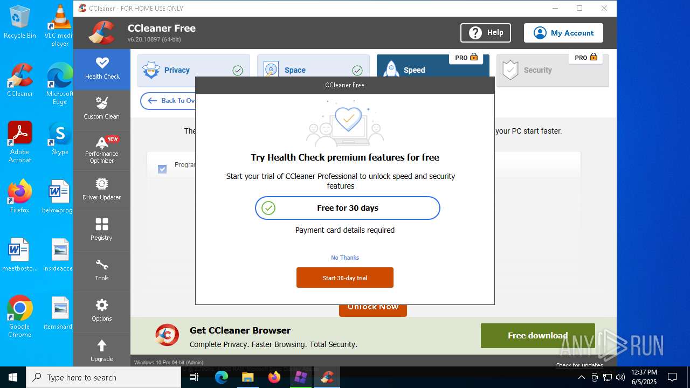Viewport: 690px width, 388px height.
Task: Switch to Space tab
Action: (313, 70)
